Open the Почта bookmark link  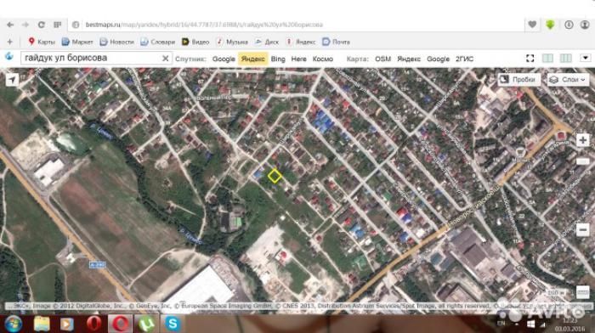[x=336, y=42]
